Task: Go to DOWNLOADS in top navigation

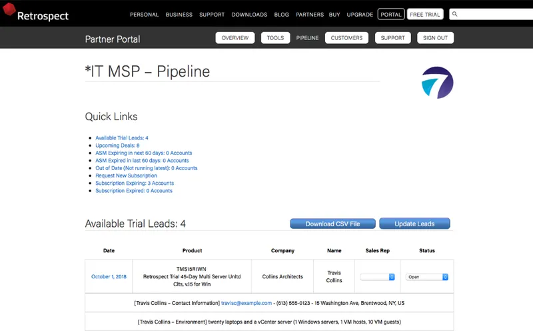Action: (249, 15)
